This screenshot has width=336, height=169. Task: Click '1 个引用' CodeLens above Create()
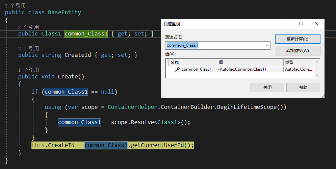(x=28, y=70)
